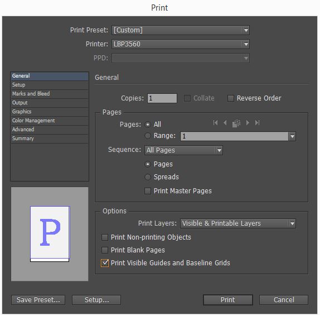Uncheck Print Visible Guides and Baseline Grids
320x315 pixels.
tap(105, 263)
